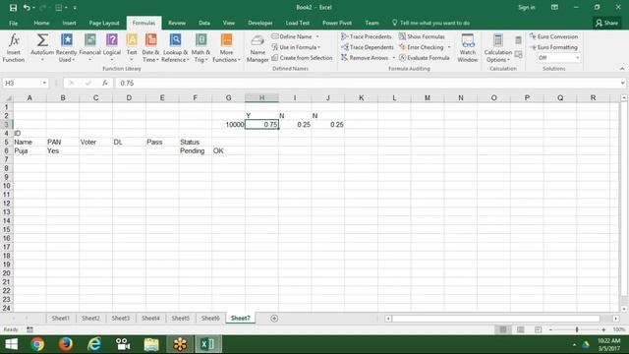Click Trace Dependents
The height and width of the screenshot is (354, 629).
tap(368, 47)
